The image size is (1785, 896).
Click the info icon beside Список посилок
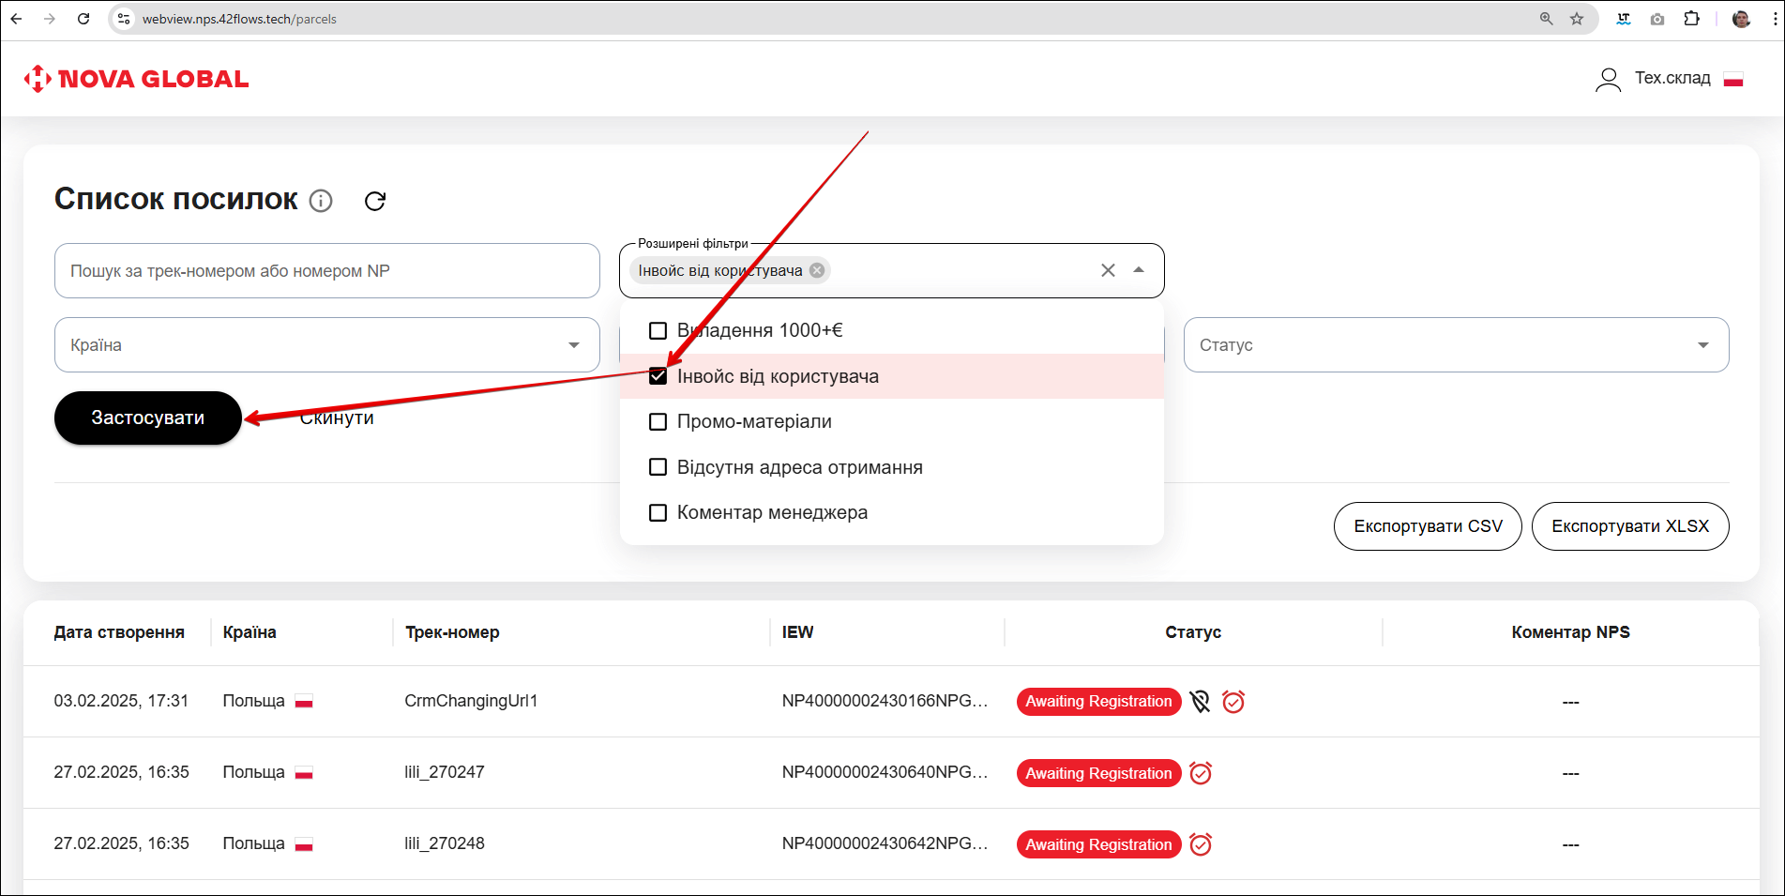pyautogui.click(x=321, y=201)
